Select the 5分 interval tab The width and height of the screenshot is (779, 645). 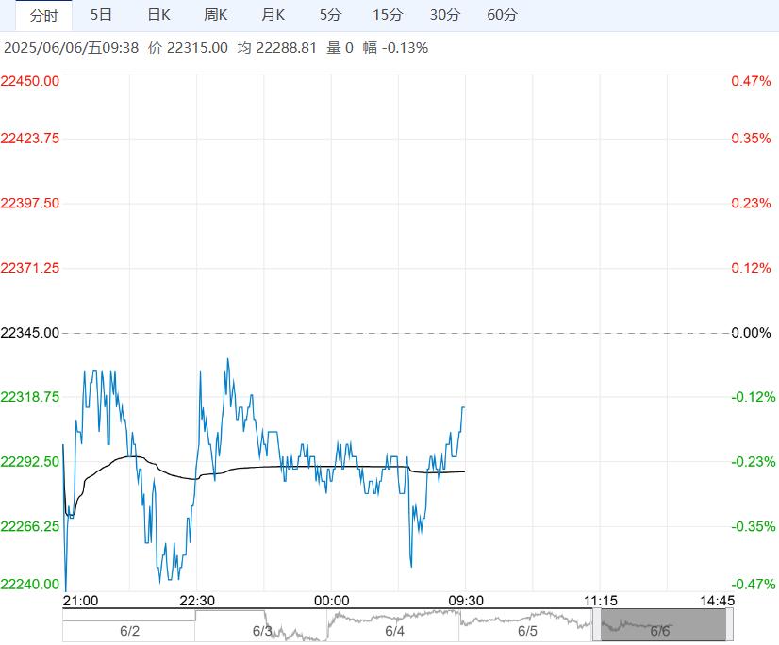(331, 15)
